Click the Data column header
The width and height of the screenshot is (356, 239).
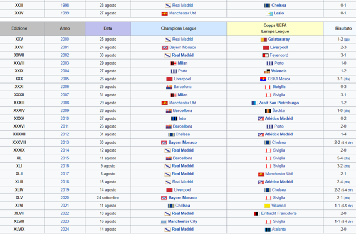(x=108, y=28)
